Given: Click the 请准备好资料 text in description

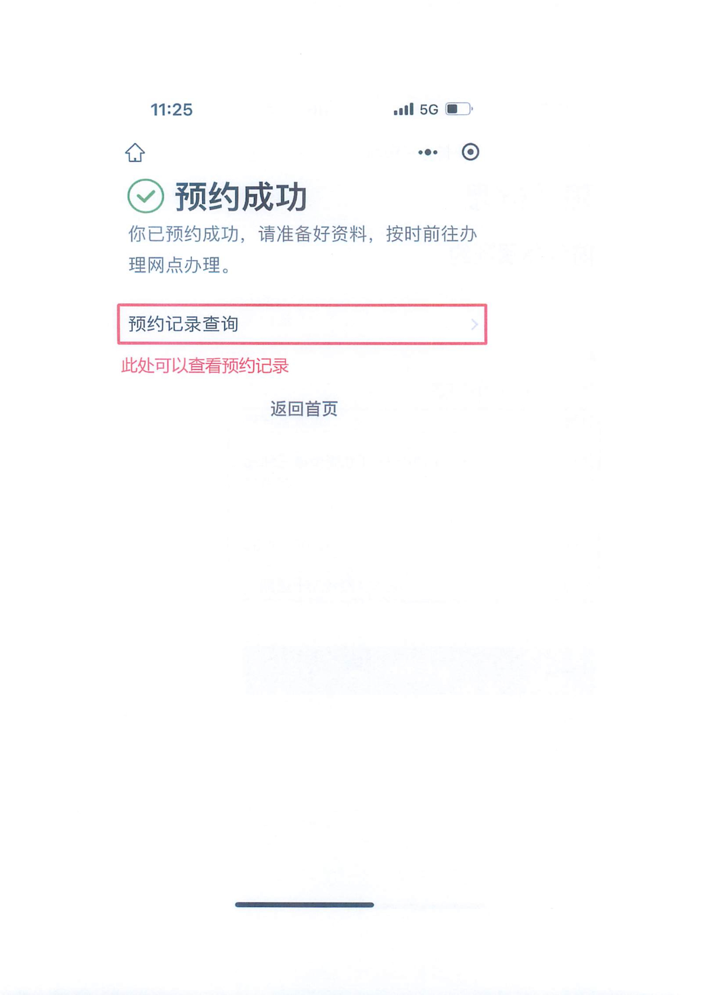Looking at the screenshot, I should pos(312,234).
